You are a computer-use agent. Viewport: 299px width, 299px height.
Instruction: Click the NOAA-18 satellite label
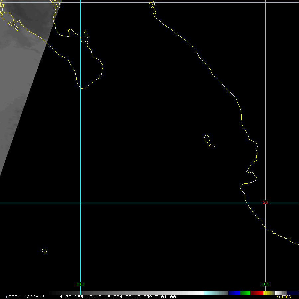pos(34,297)
